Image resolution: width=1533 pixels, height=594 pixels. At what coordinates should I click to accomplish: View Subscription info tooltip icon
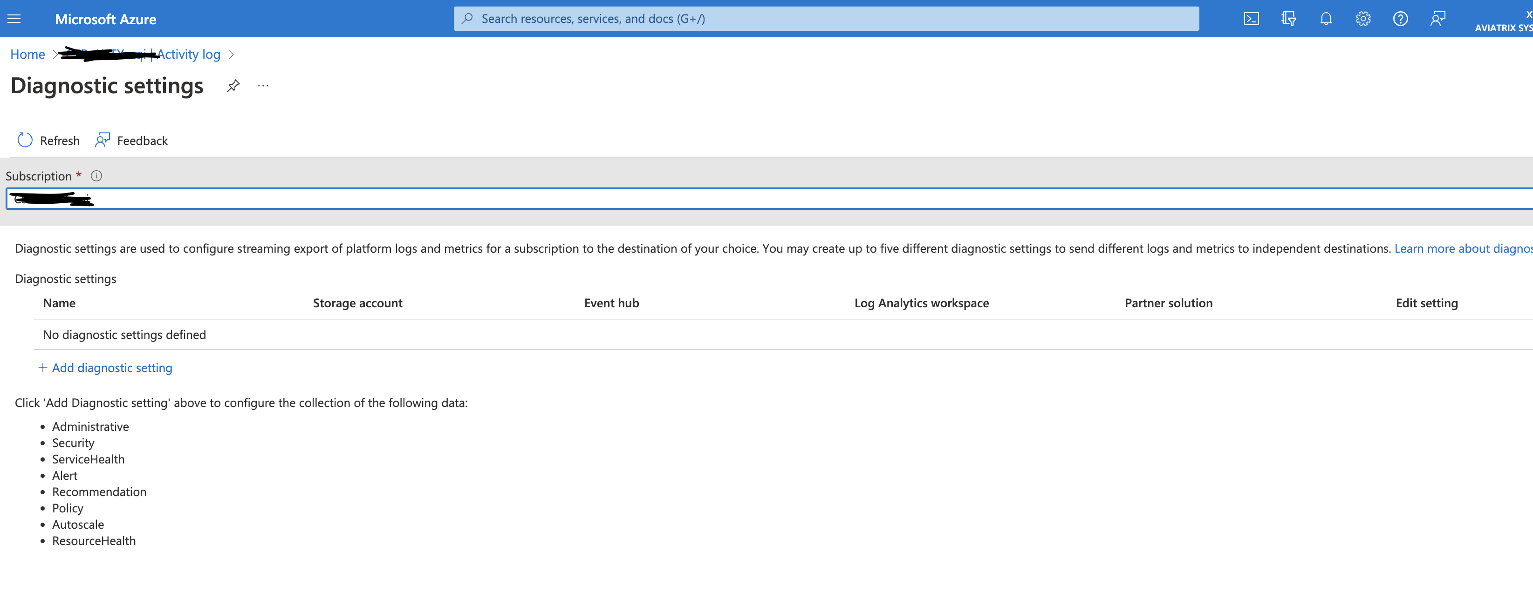[x=96, y=175]
